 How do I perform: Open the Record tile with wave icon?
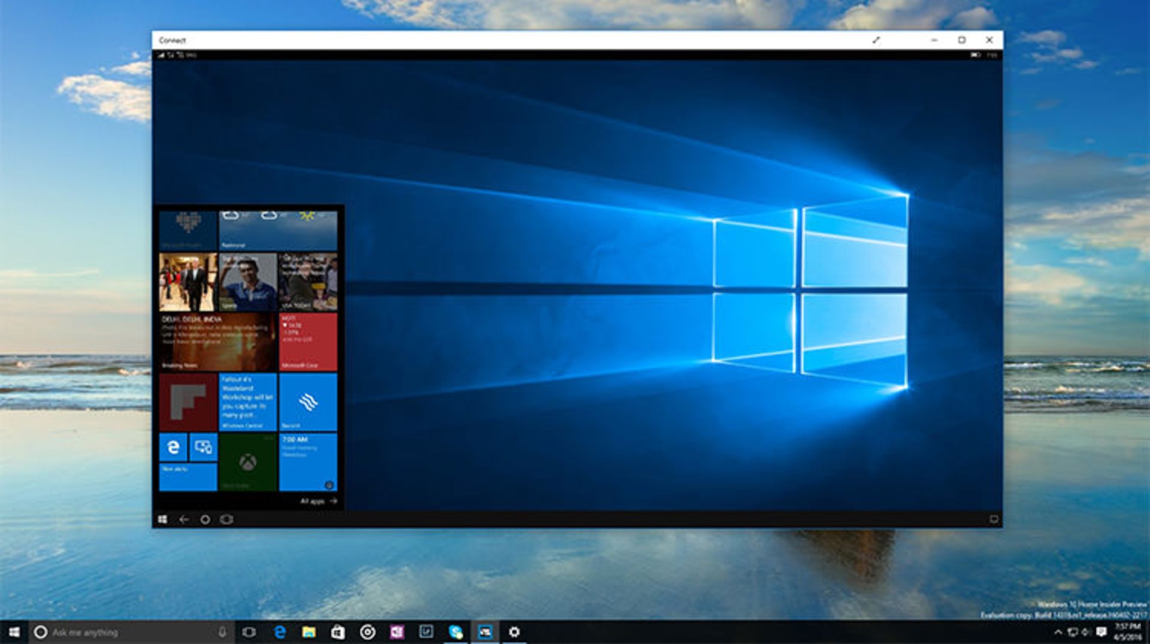308,402
